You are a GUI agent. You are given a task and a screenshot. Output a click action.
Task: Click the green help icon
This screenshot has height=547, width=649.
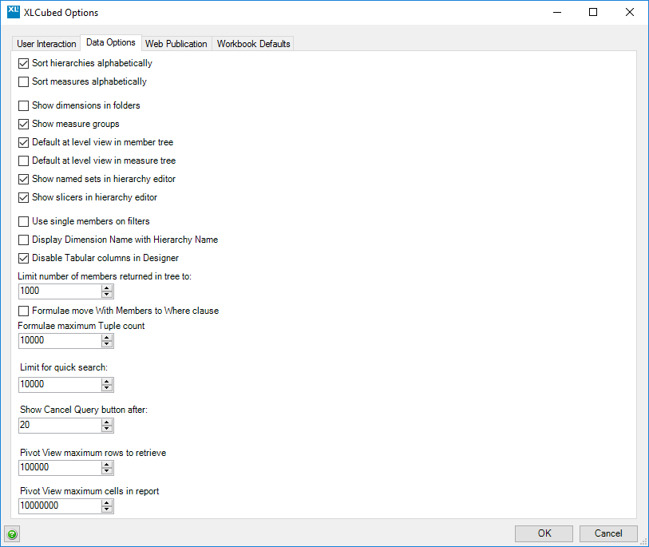tap(12, 534)
